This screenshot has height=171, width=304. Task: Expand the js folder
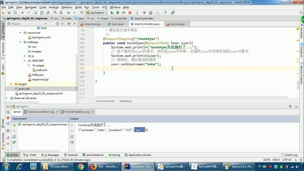pyautogui.click(x=24, y=56)
